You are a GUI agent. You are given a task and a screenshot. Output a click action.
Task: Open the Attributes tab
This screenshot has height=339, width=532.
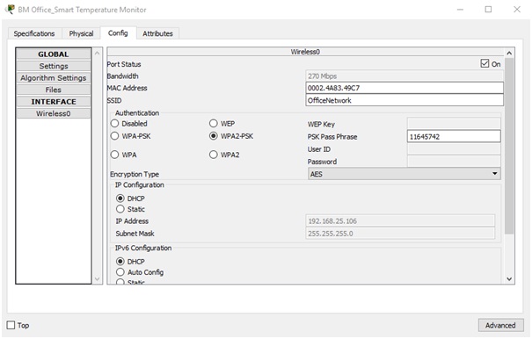point(157,33)
